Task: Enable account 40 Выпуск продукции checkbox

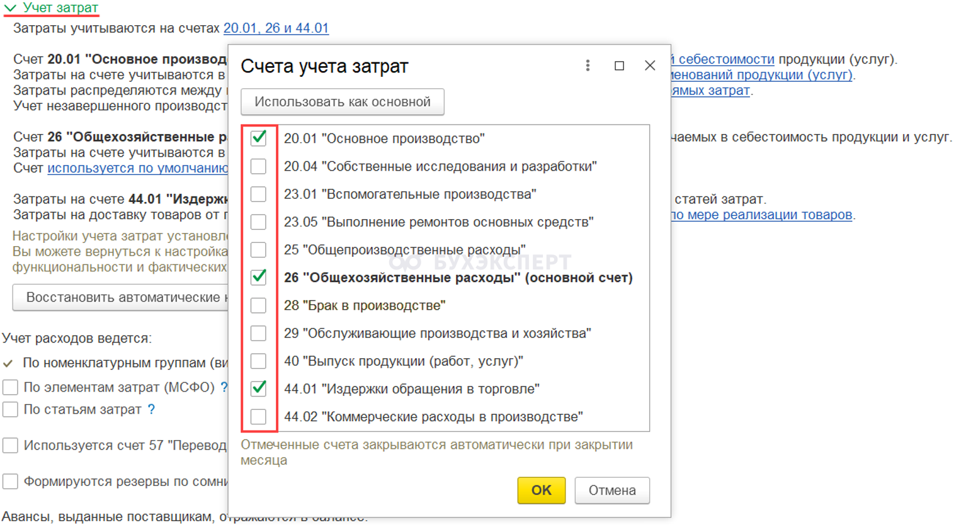Action: coord(258,361)
